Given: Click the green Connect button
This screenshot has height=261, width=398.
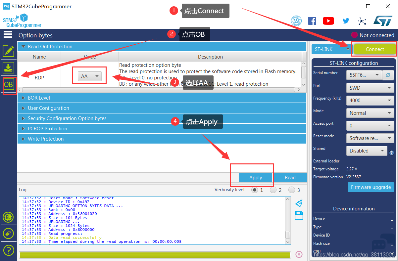Looking at the screenshot, I should tap(375, 49).
